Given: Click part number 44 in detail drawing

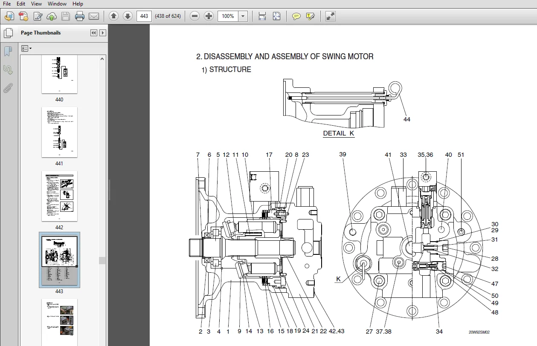Looking at the screenshot, I should (x=407, y=119).
